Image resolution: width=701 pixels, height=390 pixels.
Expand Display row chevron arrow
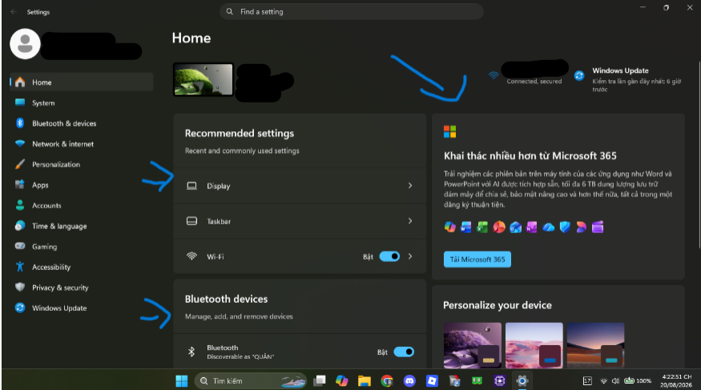(410, 186)
